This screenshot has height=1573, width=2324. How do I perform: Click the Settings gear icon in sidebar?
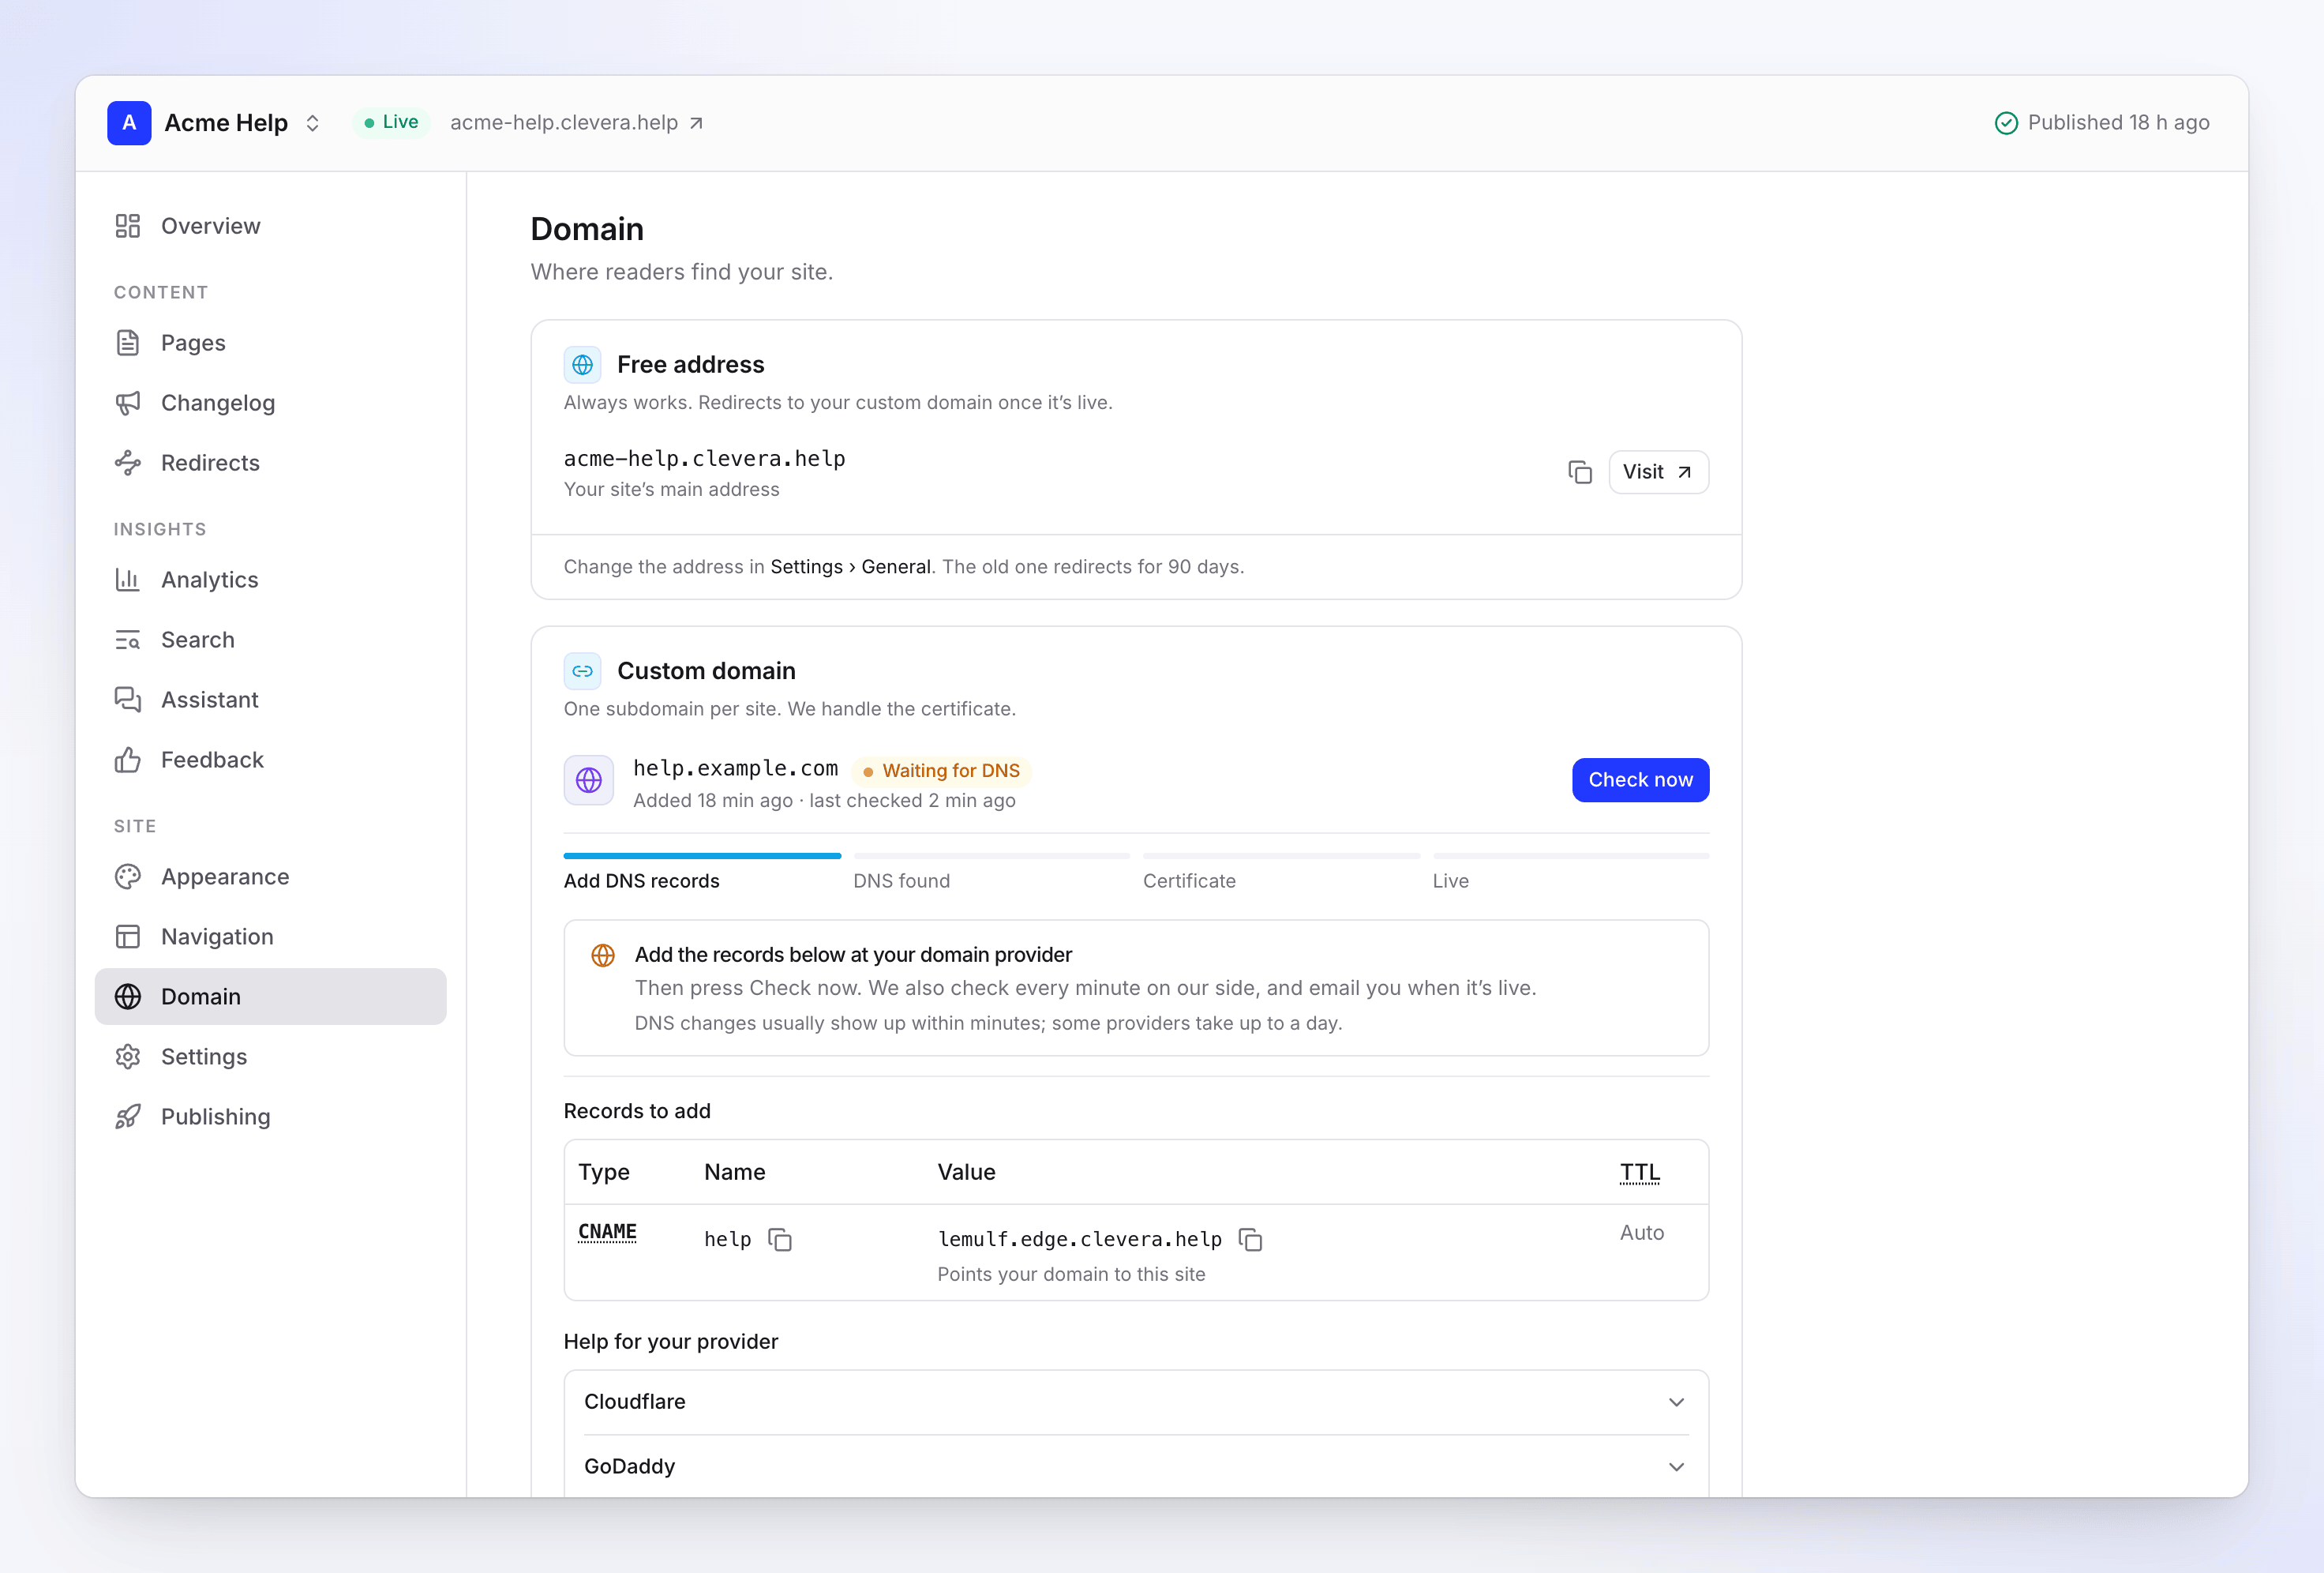click(127, 1057)
